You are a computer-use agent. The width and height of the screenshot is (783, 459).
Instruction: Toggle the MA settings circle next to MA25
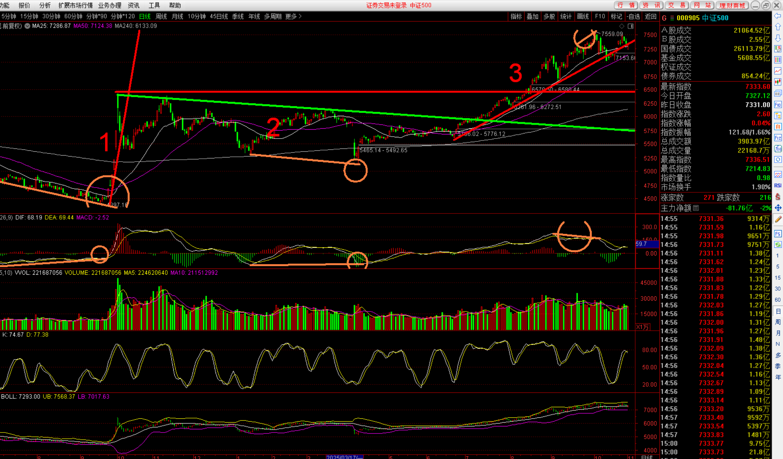(28, 26)
